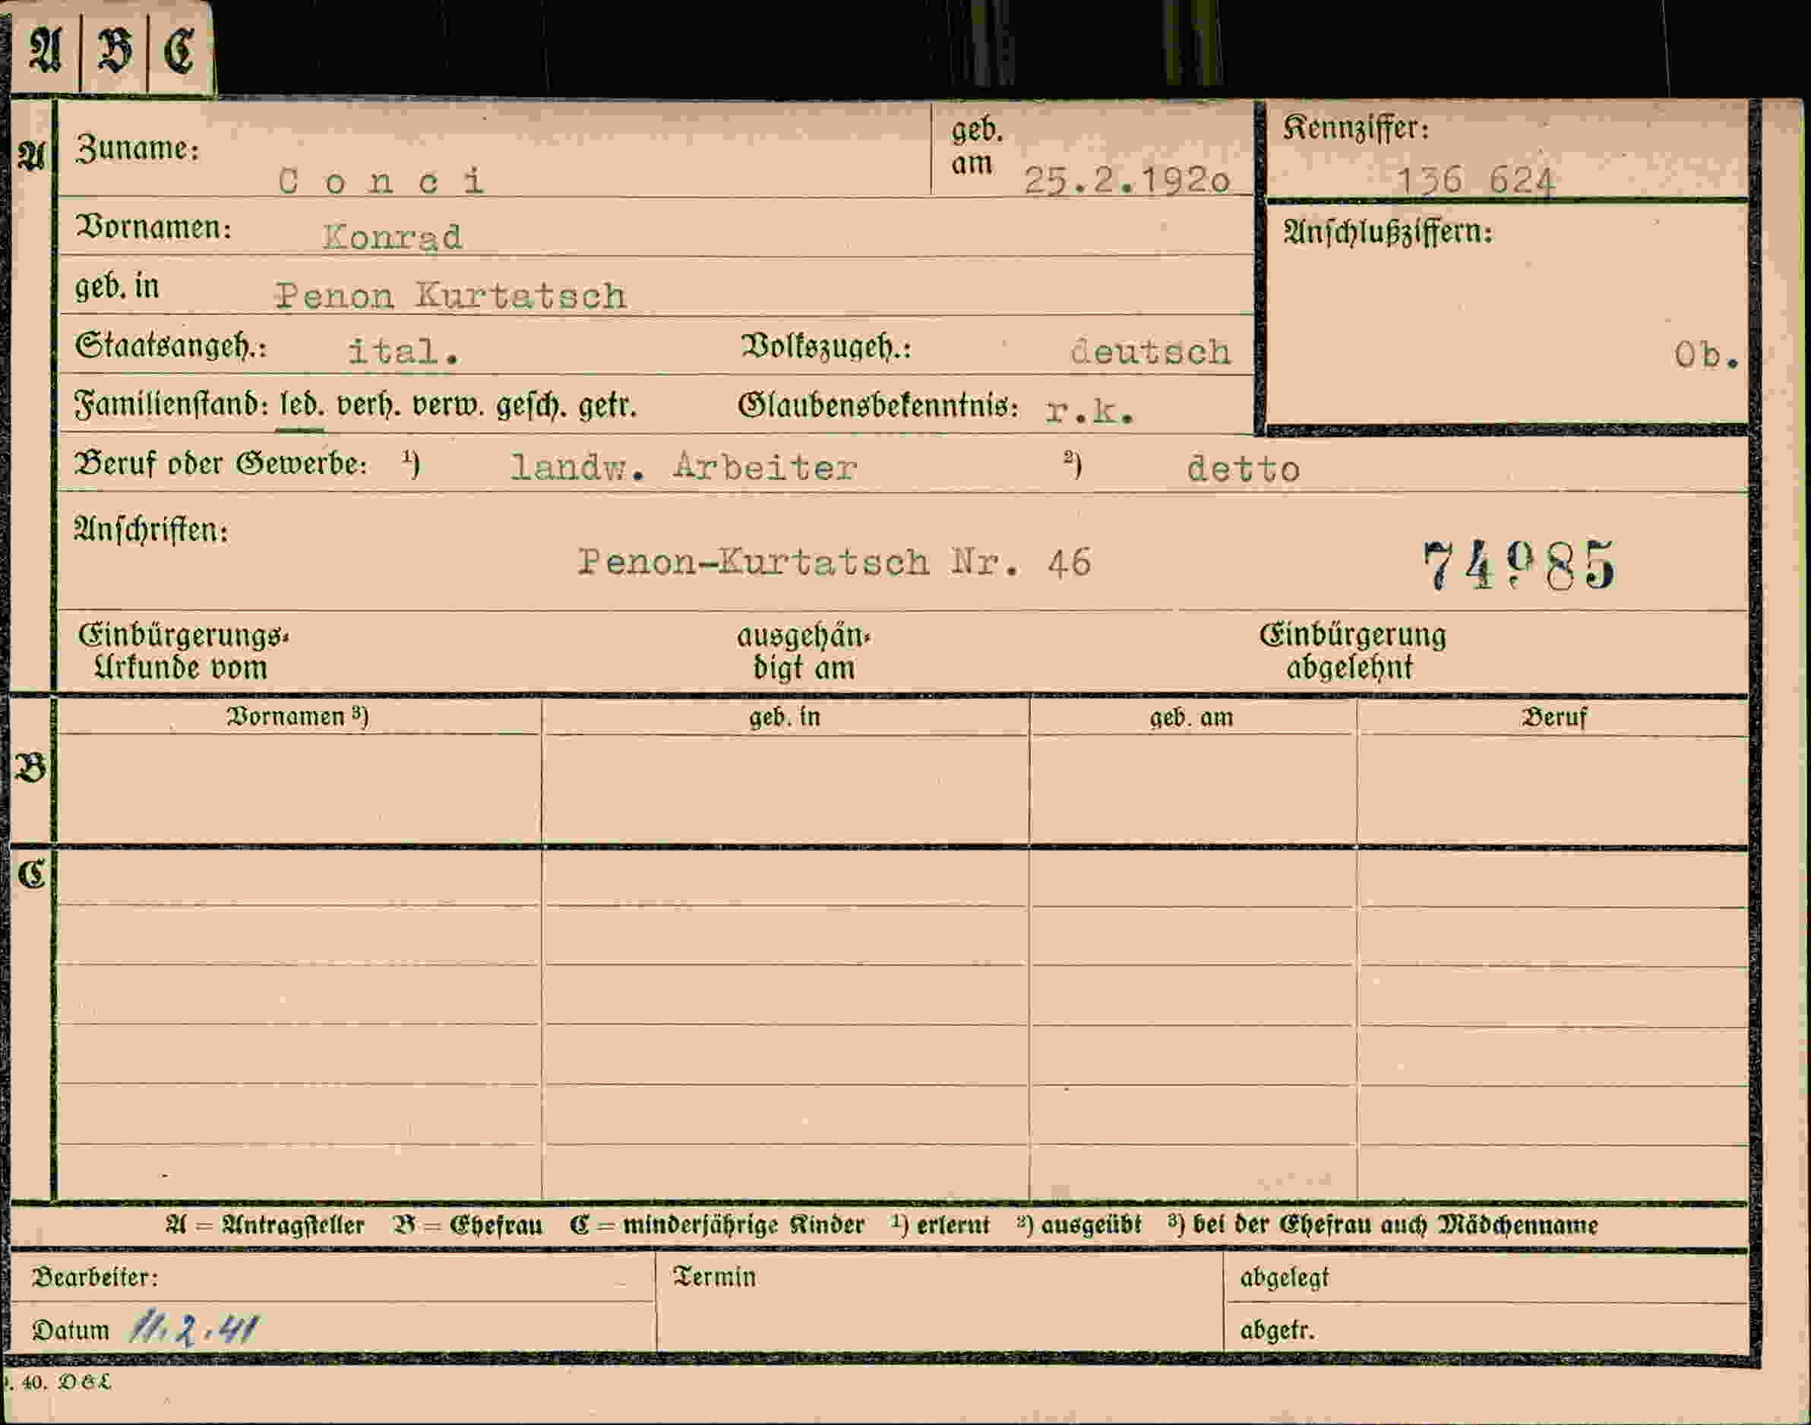This screenshot has width=1811, height=1425.
Task: Click the "geb. in" column header in section B
Action: (x=784, y=718)
